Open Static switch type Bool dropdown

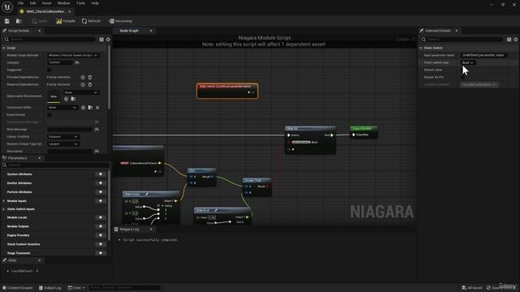point(468,62)
